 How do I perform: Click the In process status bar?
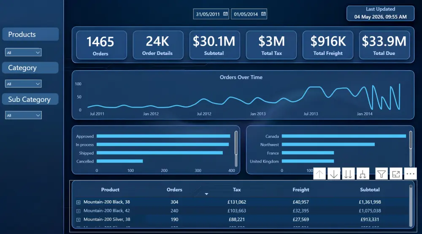coord(162,144)
